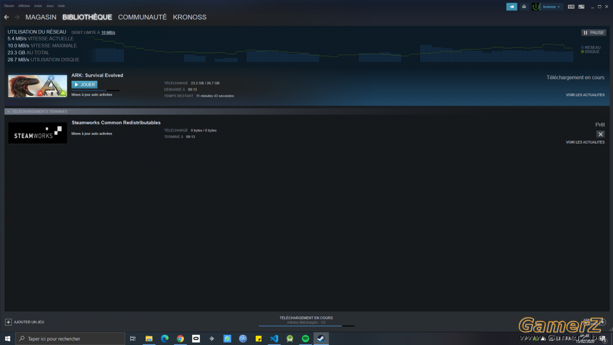Image resolution: width=613 pixels, height=345 pixels.
Task: Launch Microsoft Edge from the taskbar
Action: point(164,338)
